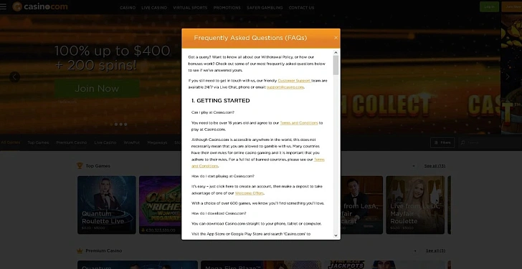Advance to next banner slide arrow
The width and height of the screenshot is (522, 269).
pyautogui.click(x=508, y=77)
